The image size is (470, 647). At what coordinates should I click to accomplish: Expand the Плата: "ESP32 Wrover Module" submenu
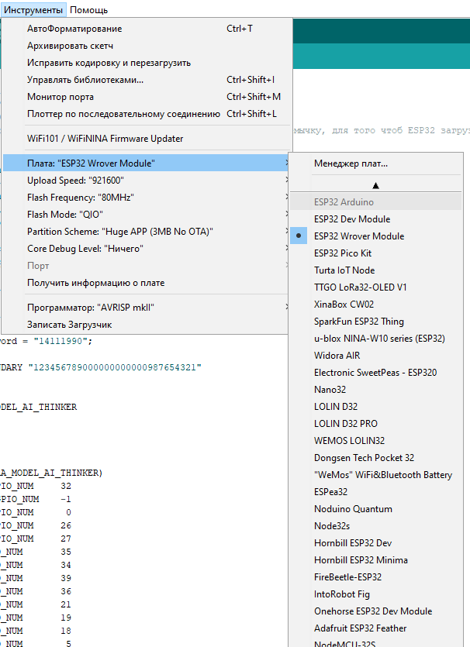tap(147, 163)
